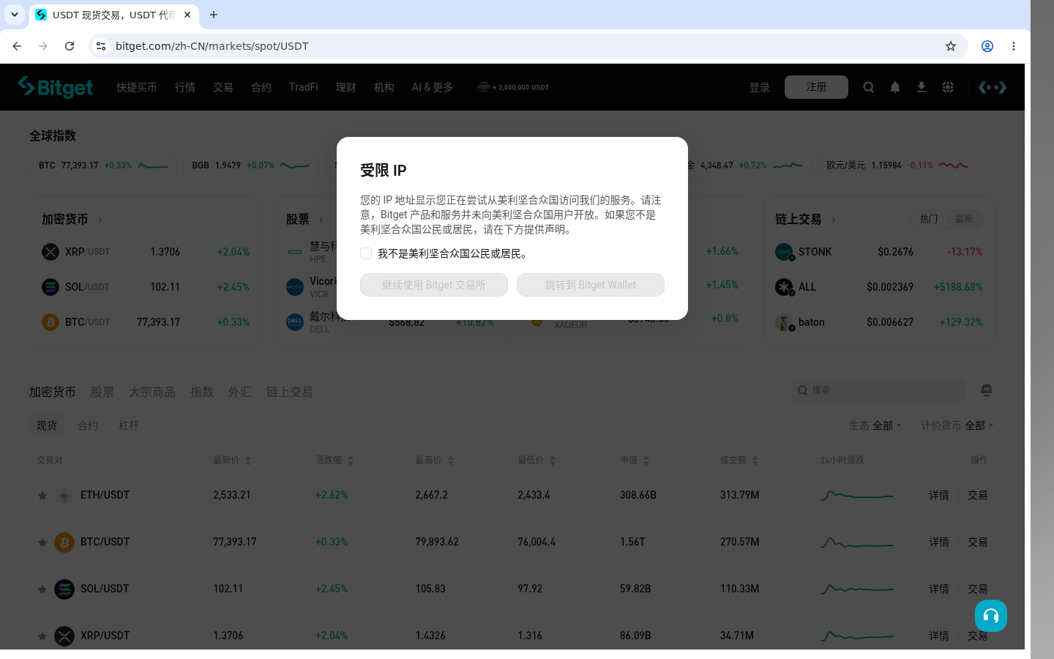Image resolution: width=1054 pixels, height=659 pixels.
Task: Click ETH/USDT 24-hour sparkline chart
Action: tap(857, 496)
